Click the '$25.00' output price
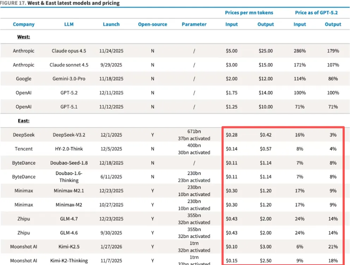350x265 pixels. tap(266, 51)
